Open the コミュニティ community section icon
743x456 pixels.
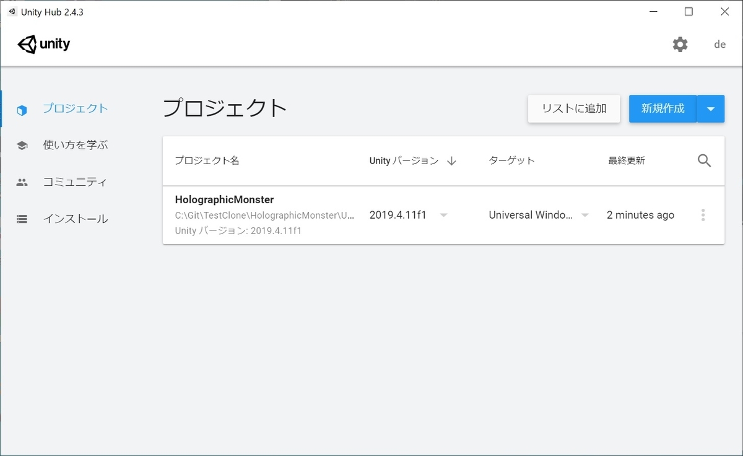coord(21,182)
